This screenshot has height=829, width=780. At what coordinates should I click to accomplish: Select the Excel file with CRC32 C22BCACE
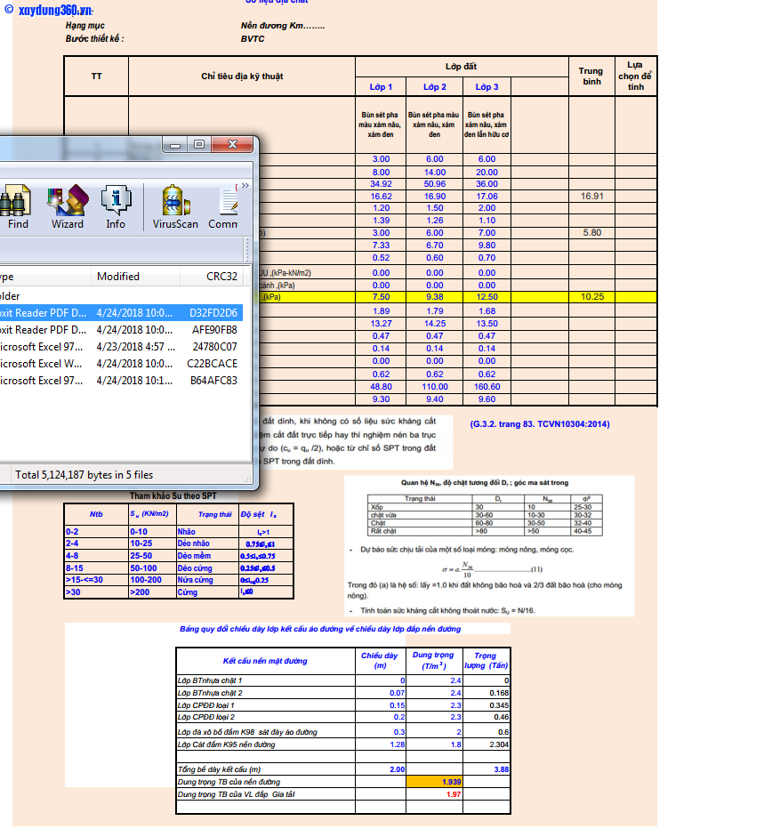121,364
